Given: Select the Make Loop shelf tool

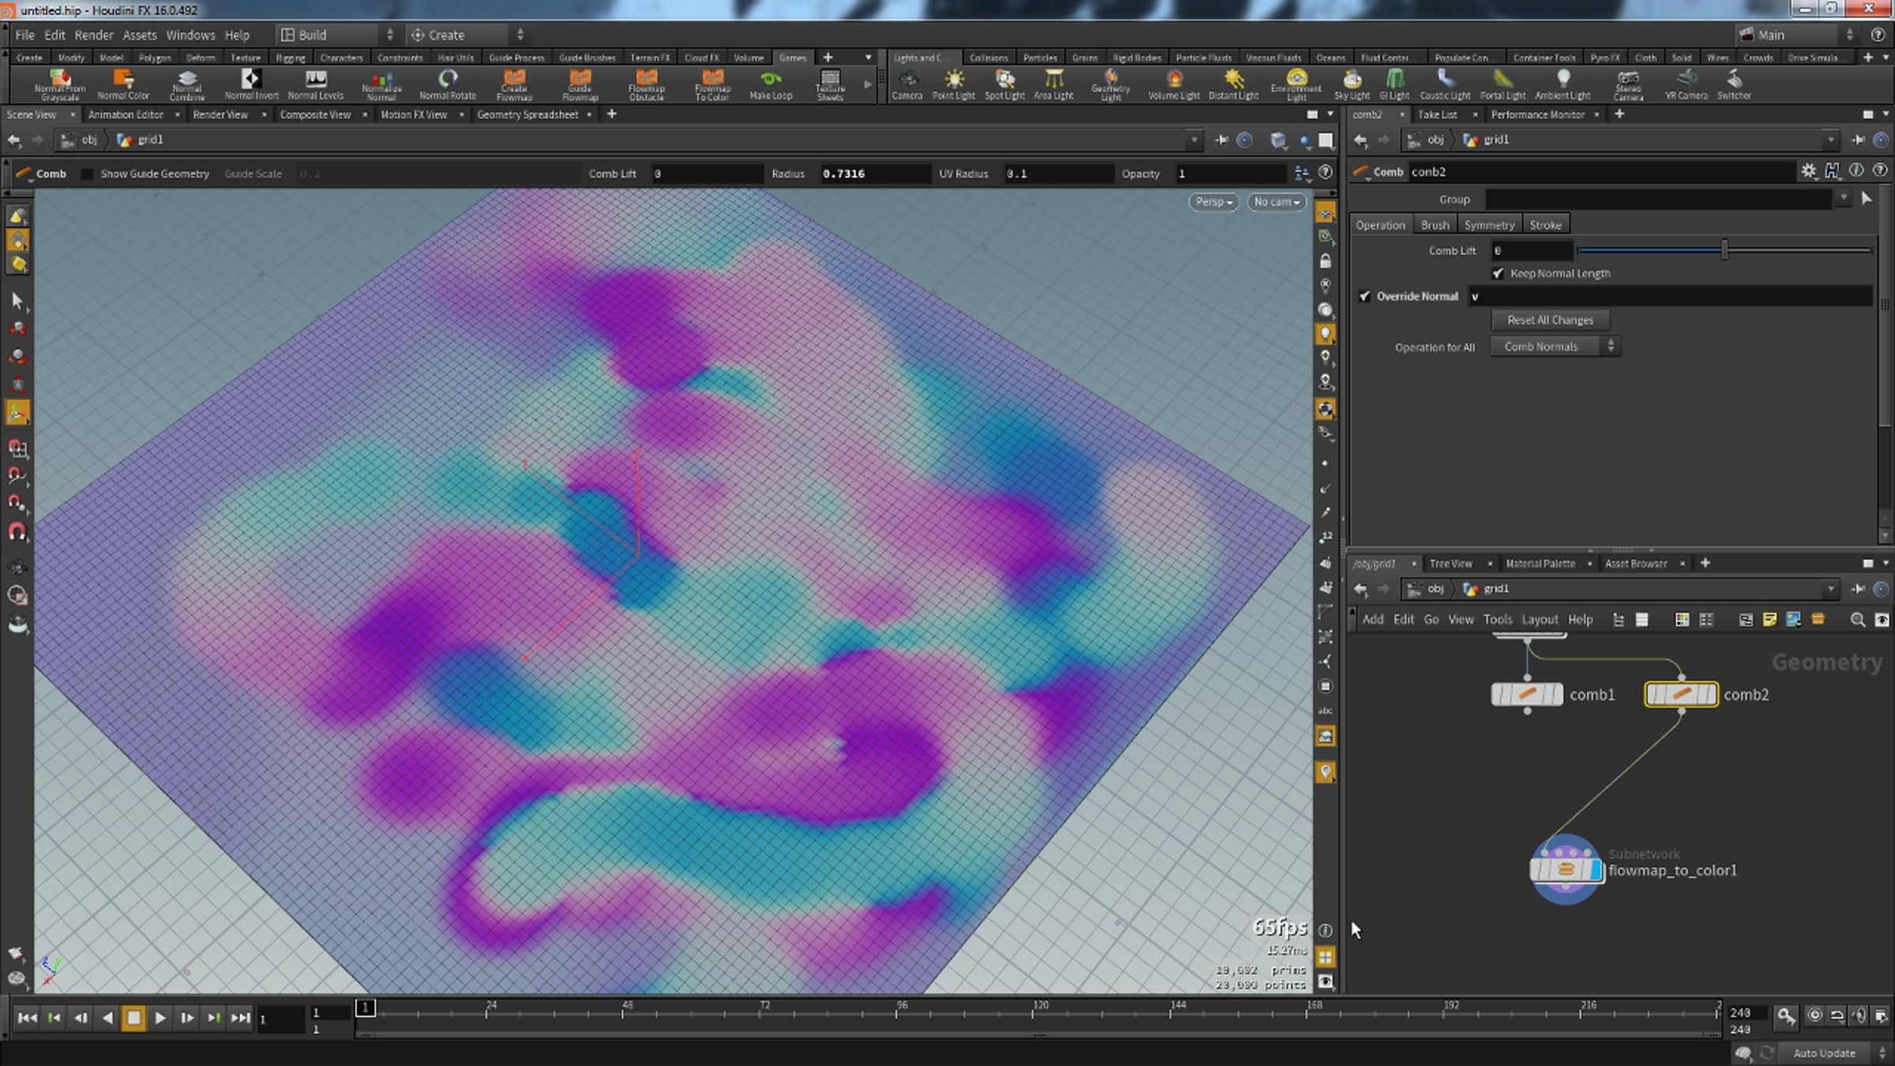Looking at the screenshot, I should click(771, 84).
